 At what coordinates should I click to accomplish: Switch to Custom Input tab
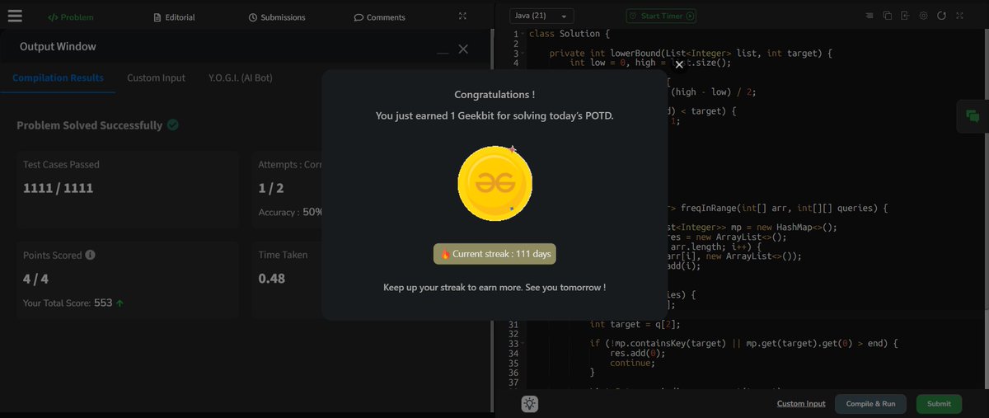tap(156, 77)
